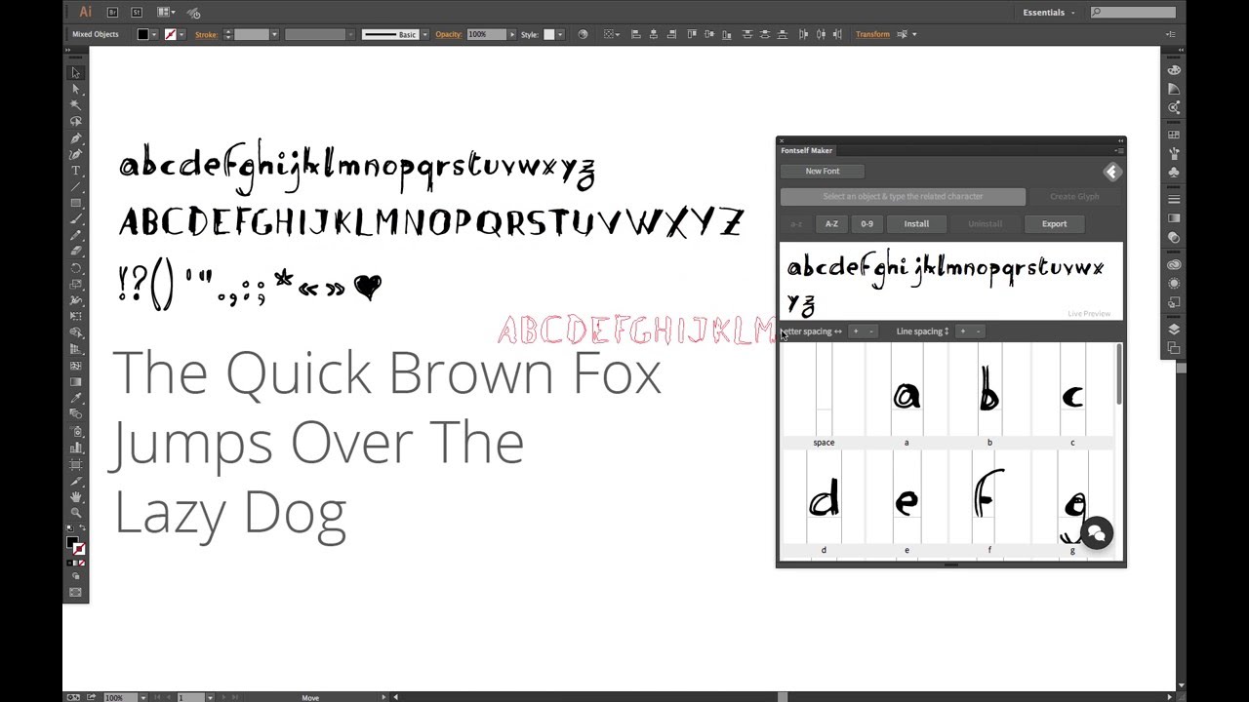Select the Type tool in the toolbox
The width and height of the screenshot is (1249, 702).
[75, 171]
